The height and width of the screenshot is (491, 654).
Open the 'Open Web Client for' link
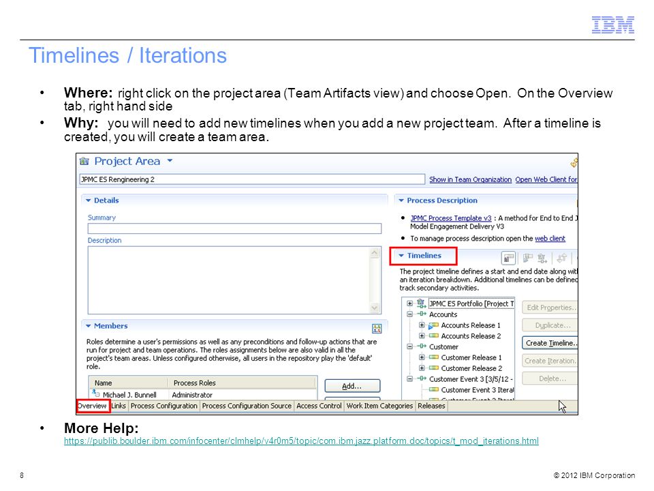[546, 179]
